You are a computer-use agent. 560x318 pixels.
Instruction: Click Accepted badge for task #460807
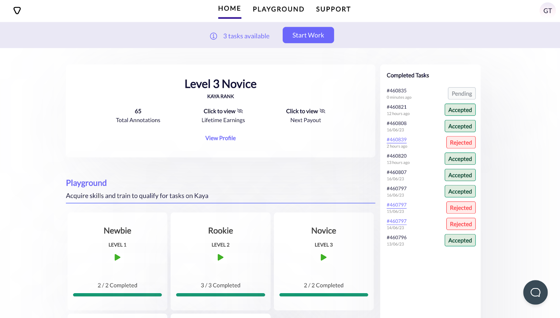[x=460, y=175]
